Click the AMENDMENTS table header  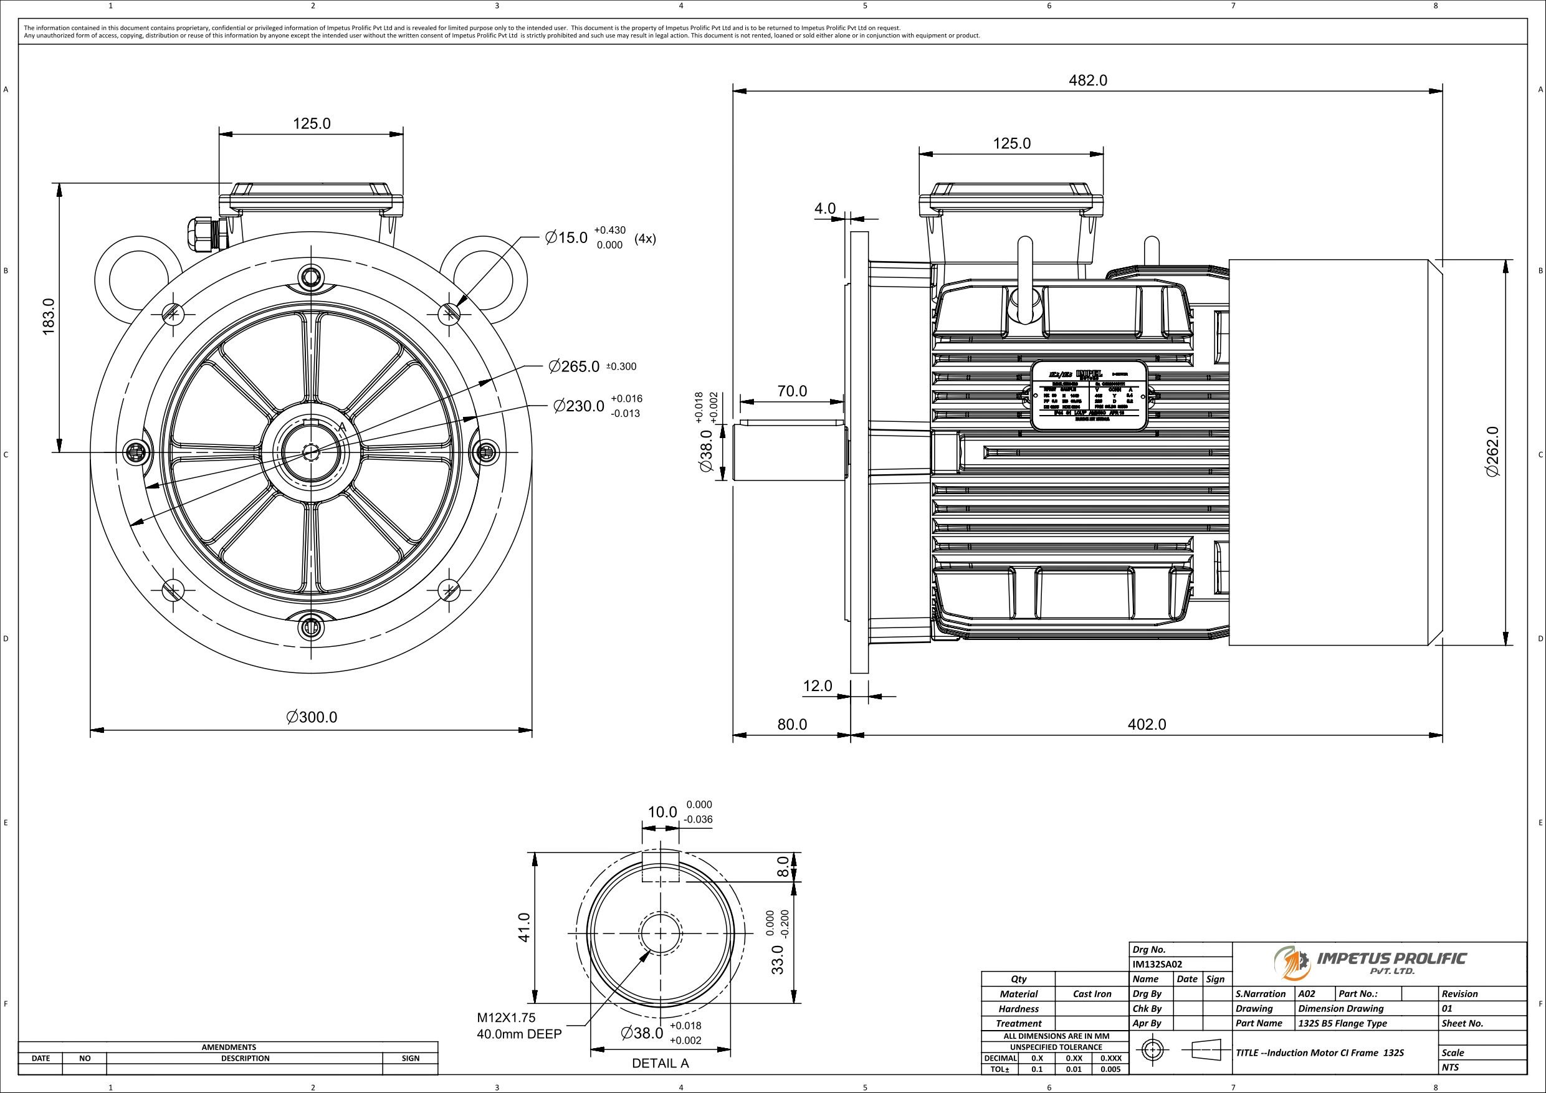[x=228, y=1048]
